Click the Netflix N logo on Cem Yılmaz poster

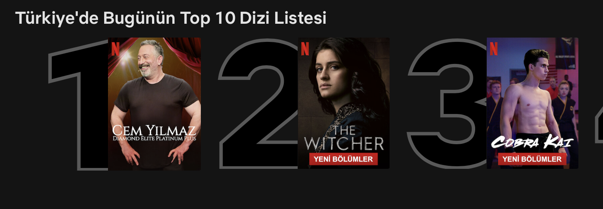pos(115,48)
